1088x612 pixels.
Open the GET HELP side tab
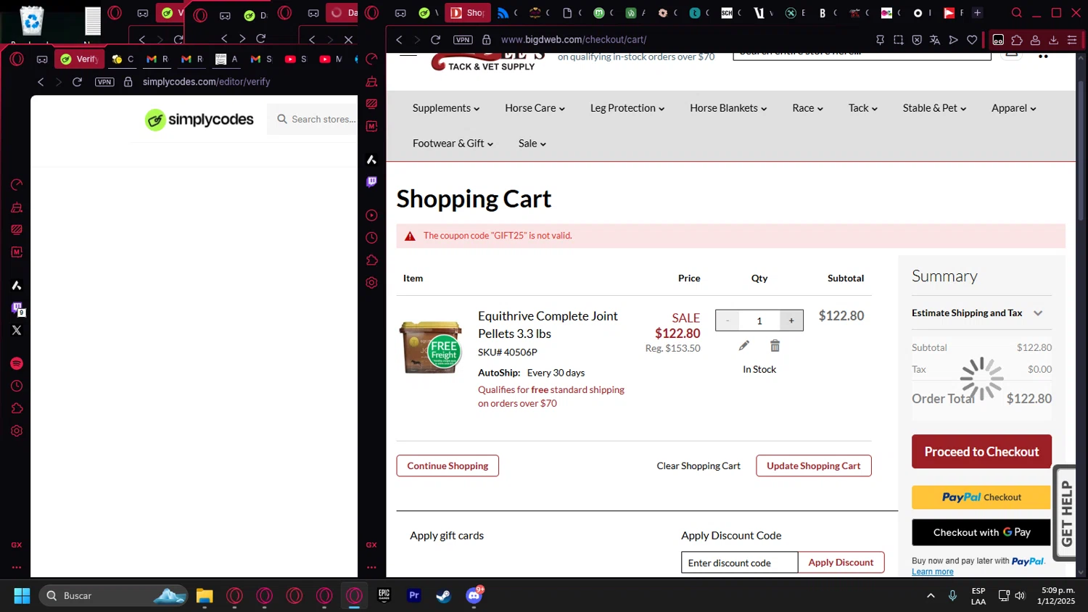point(1066,513)
